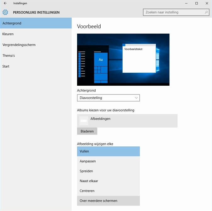Click the Voorbeeldtekst sample window

click(139, 58)
